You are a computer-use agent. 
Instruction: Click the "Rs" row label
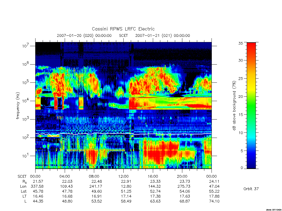click(x=25, y=182)
